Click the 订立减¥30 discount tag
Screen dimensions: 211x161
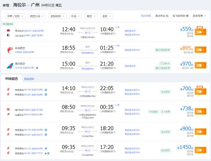165,63
